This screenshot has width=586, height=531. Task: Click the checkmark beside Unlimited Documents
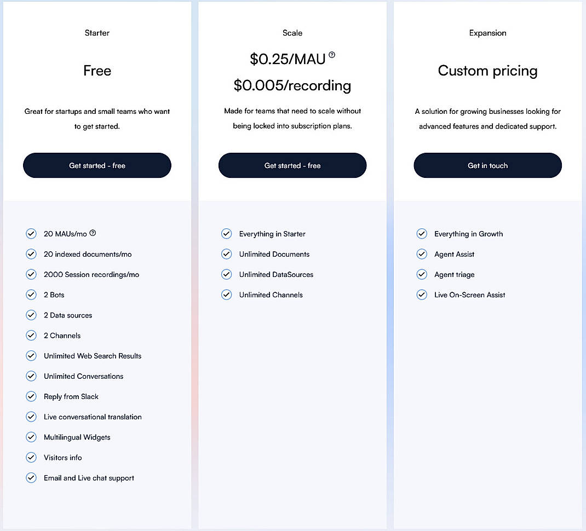coord(226,254)
